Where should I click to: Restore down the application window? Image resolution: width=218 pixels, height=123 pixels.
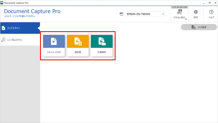(x=209, y=2)
